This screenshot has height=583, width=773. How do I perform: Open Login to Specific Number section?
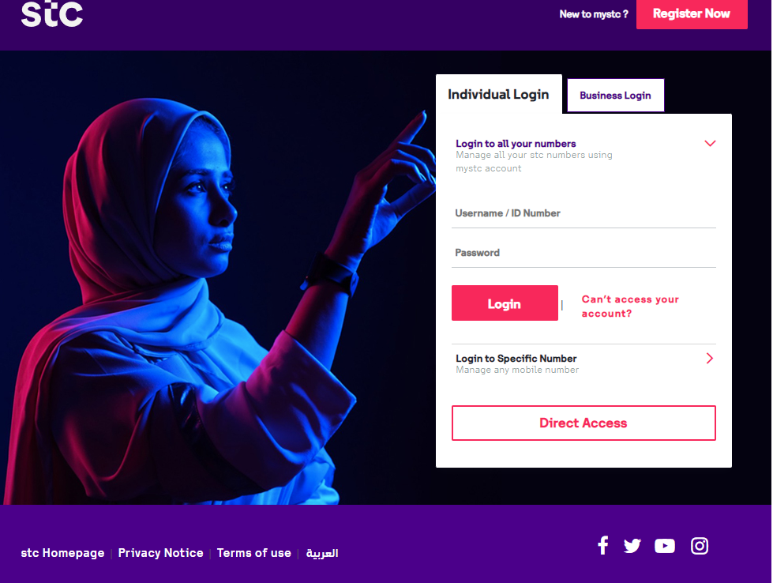pos(584,363)
